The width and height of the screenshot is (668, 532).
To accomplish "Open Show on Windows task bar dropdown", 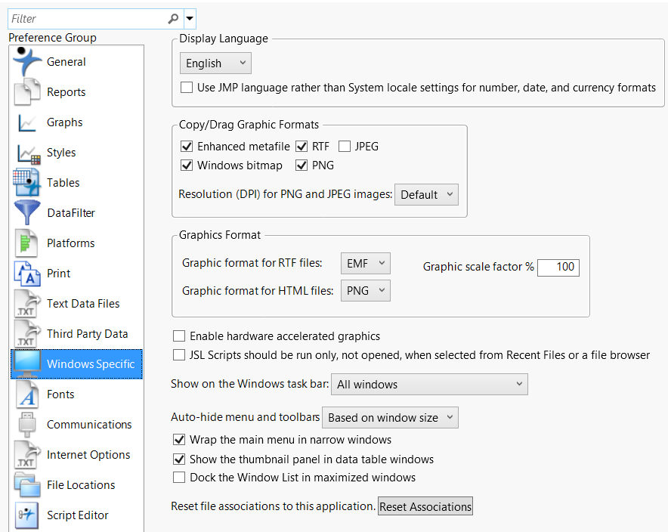I will click(429, 385).
